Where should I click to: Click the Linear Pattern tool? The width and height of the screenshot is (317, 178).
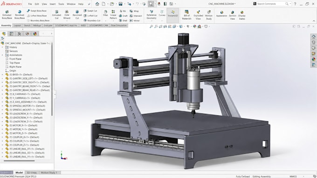pos(113,14)
